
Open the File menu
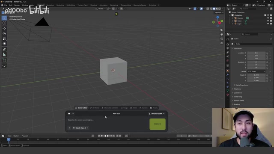coord(6,5)
